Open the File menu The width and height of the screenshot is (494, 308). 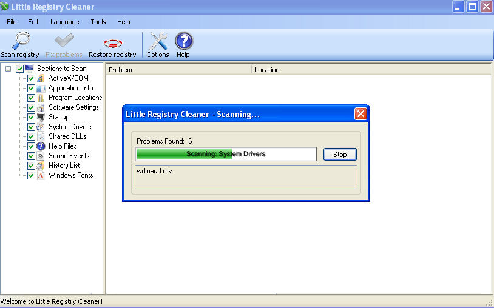click(12, 22)
